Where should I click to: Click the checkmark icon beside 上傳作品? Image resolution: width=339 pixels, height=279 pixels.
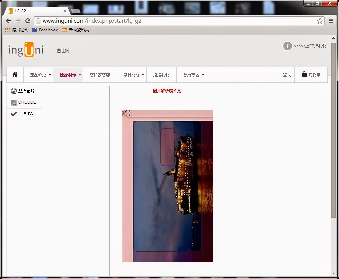coord(14,114)
